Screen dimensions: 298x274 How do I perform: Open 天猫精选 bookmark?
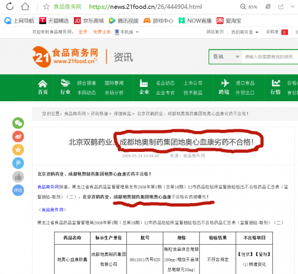[54, 21]
